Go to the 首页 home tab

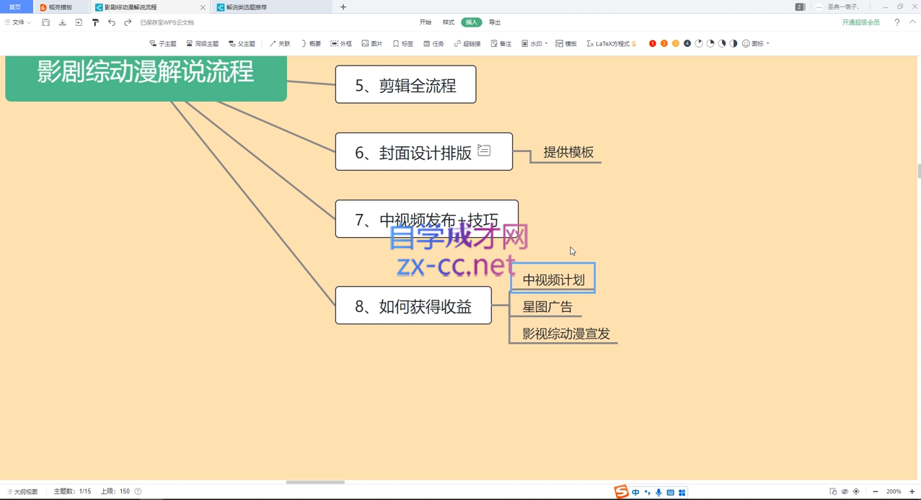[x=15, y=7]
